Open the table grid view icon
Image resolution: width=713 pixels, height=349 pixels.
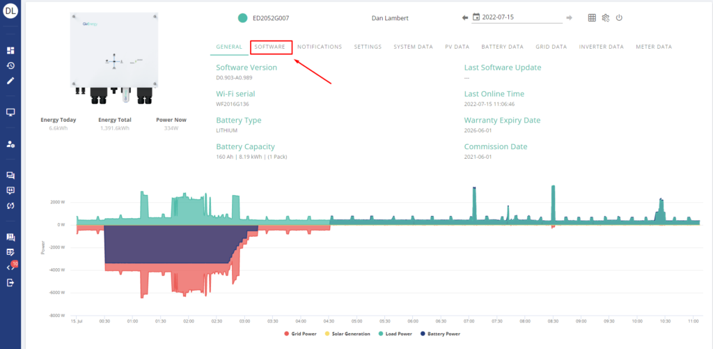pos(592,18)
